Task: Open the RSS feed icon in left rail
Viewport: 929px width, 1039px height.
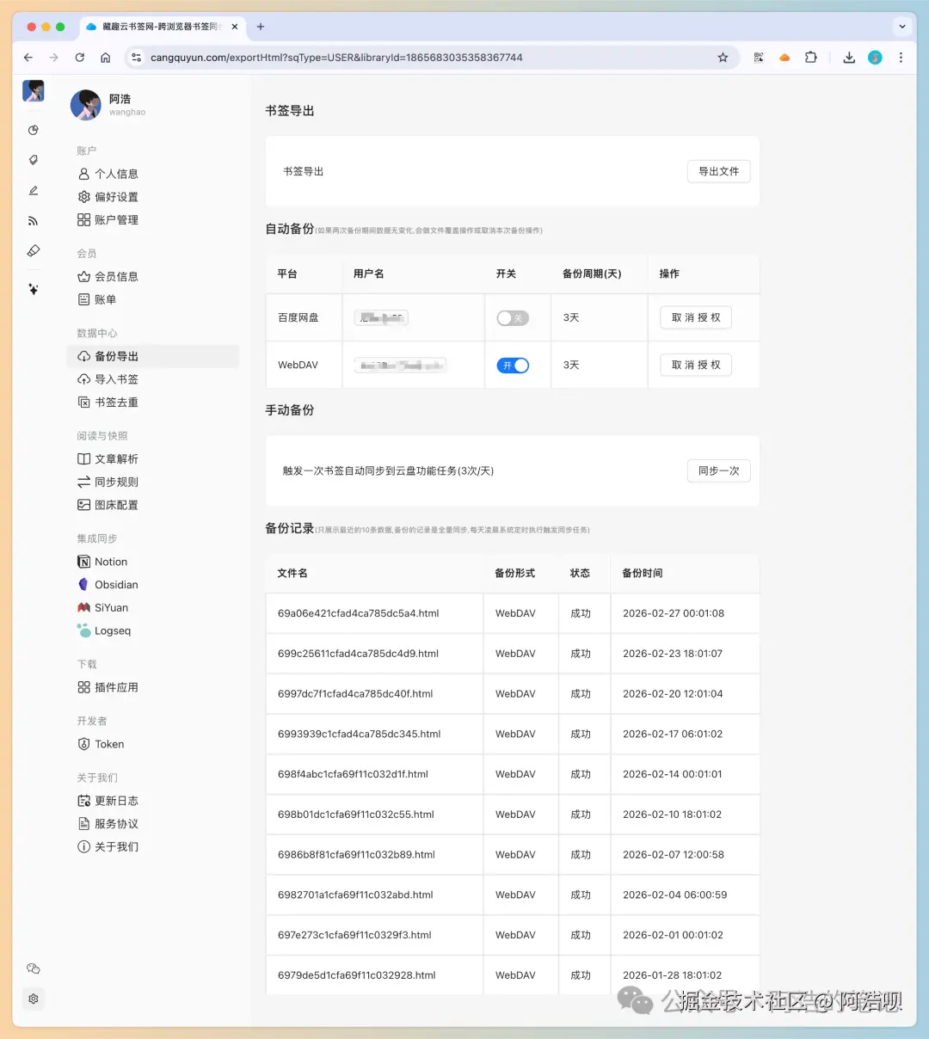Action: point(34,221)
